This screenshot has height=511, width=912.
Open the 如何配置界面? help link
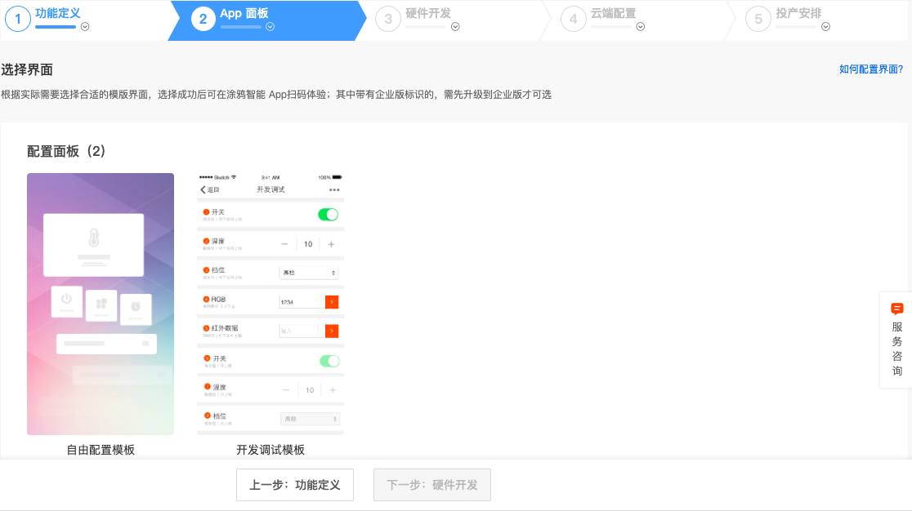click(870, 69)
